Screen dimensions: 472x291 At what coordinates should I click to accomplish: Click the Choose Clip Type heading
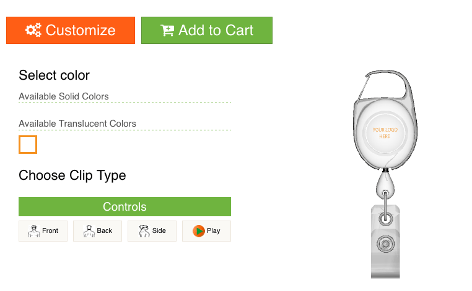72,175
